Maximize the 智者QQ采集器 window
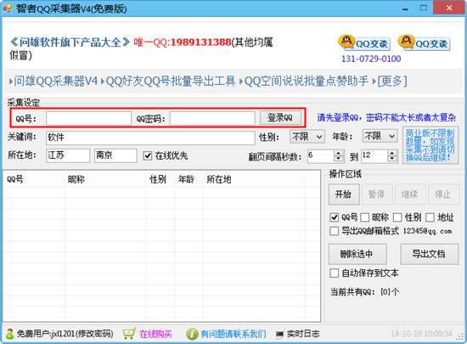Viewport: 467px width, 344px height. click(x=423, y=8)
